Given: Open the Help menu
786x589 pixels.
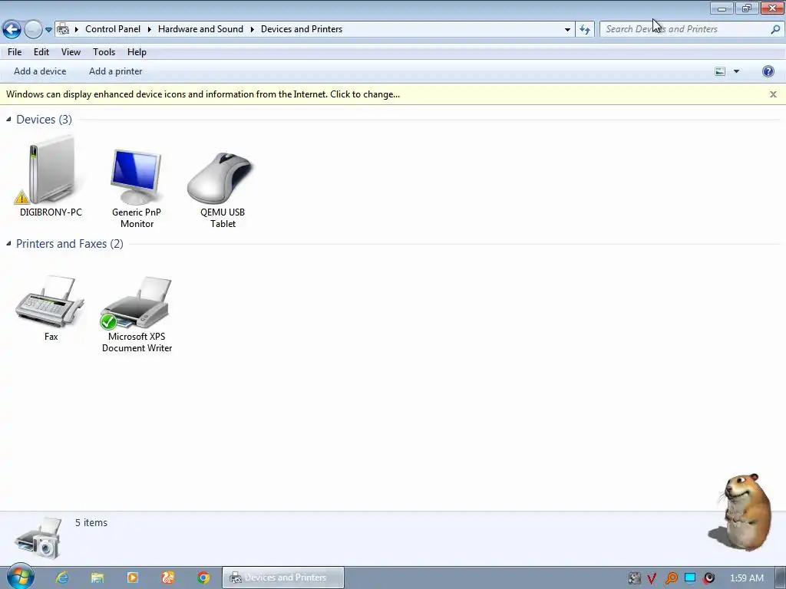Looking at the screenshot, I should [x=137, y=52].
